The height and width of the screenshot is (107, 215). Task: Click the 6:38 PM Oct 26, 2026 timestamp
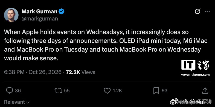click(x=33, y=72)
